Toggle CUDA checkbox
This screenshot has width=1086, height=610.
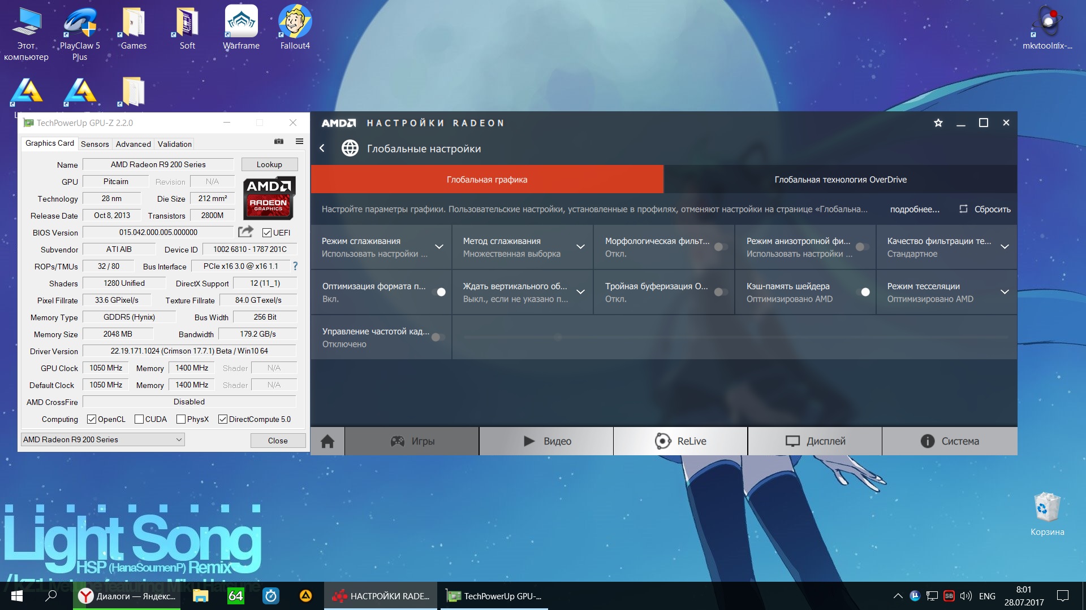139,419
